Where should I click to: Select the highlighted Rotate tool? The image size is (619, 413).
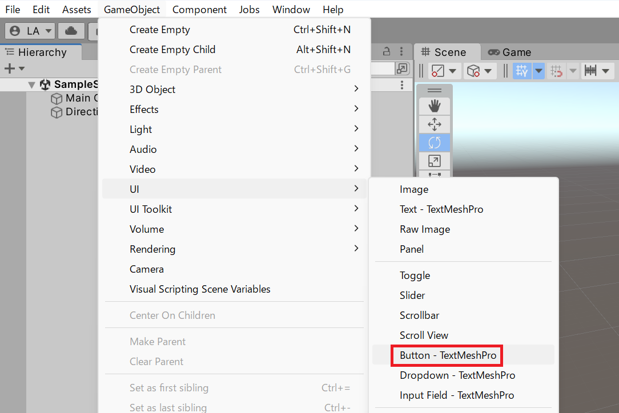click(x=435, y=143)
